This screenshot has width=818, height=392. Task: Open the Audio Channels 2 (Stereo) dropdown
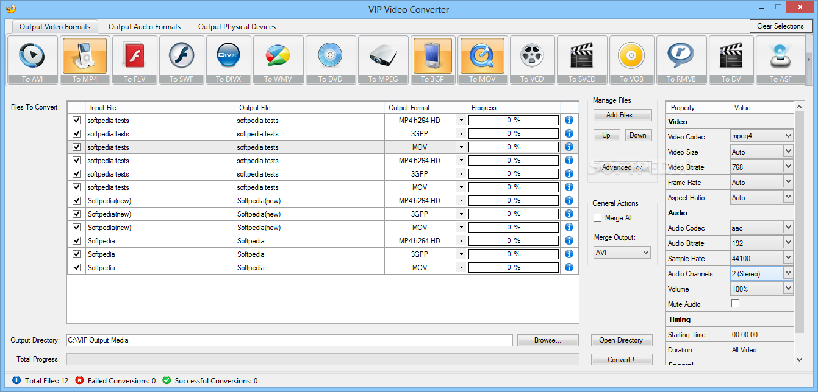(788, 273)
